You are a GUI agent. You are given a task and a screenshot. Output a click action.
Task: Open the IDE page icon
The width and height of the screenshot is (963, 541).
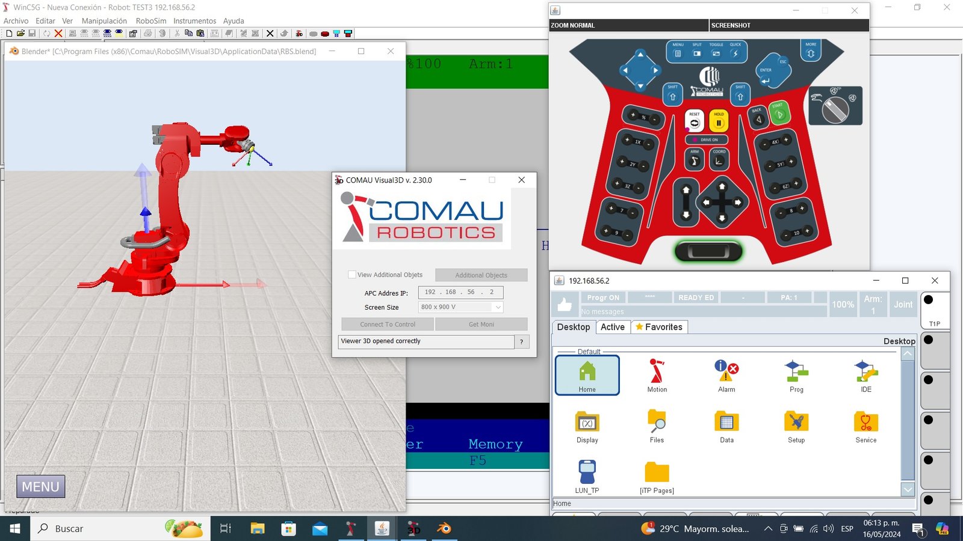coord(866,375)
